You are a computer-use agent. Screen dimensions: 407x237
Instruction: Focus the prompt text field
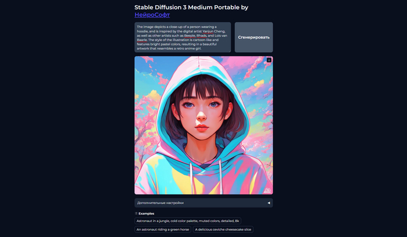pyautogui.click(x=183, y=37)
